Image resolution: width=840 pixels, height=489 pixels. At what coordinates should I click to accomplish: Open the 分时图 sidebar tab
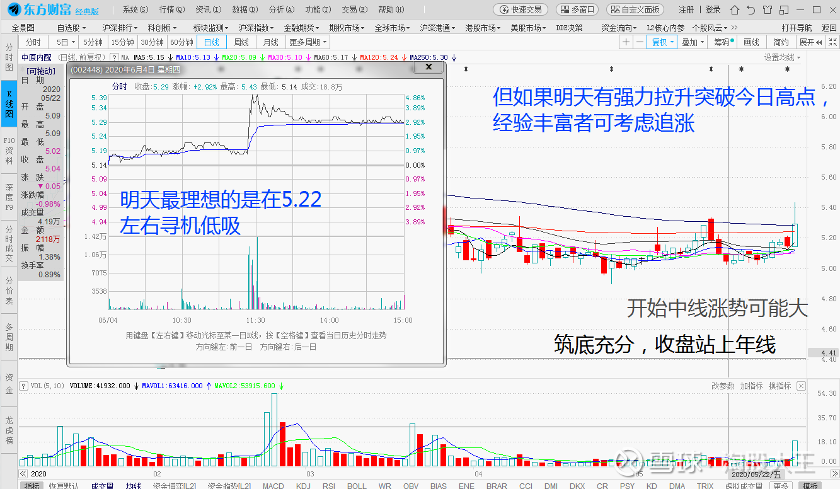tap(9, 57)
